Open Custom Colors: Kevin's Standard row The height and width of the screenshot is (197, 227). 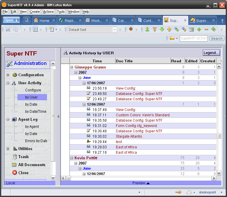pyautogui.click(x=143, y=115)
